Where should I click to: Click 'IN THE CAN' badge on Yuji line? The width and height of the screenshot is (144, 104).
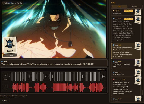point(129,11)
